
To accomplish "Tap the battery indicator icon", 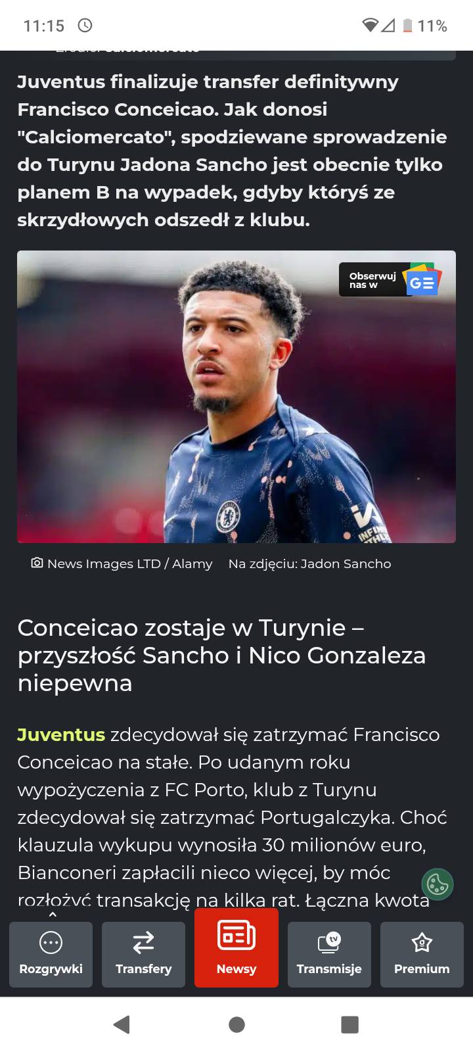I will point(407,26).
